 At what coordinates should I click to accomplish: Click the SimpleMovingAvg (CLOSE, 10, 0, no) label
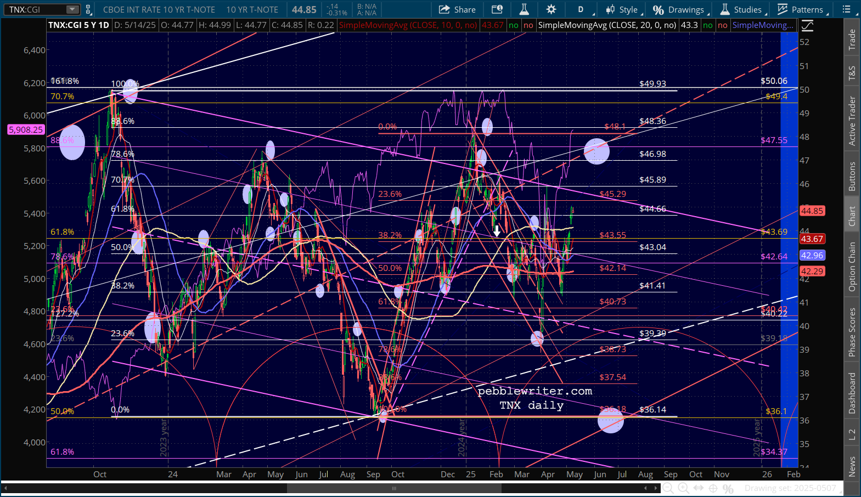[408, 25]
